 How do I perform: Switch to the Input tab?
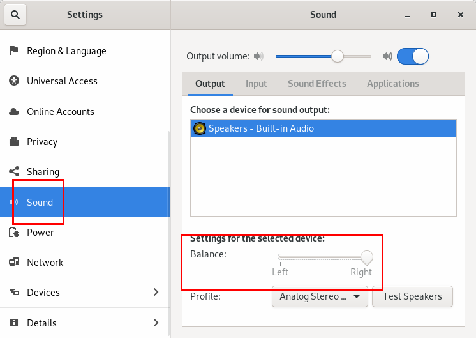256,84
